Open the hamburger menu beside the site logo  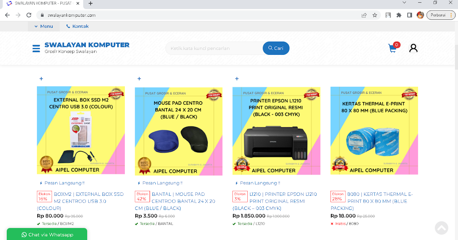click(x=36, y=48)
